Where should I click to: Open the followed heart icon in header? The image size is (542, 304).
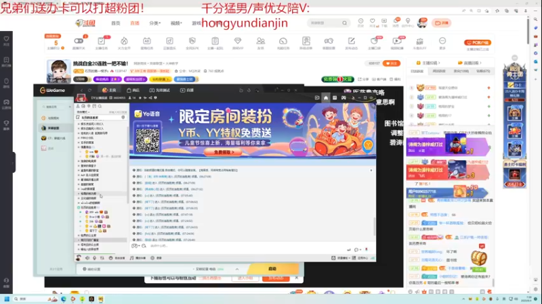pos(372,22)
